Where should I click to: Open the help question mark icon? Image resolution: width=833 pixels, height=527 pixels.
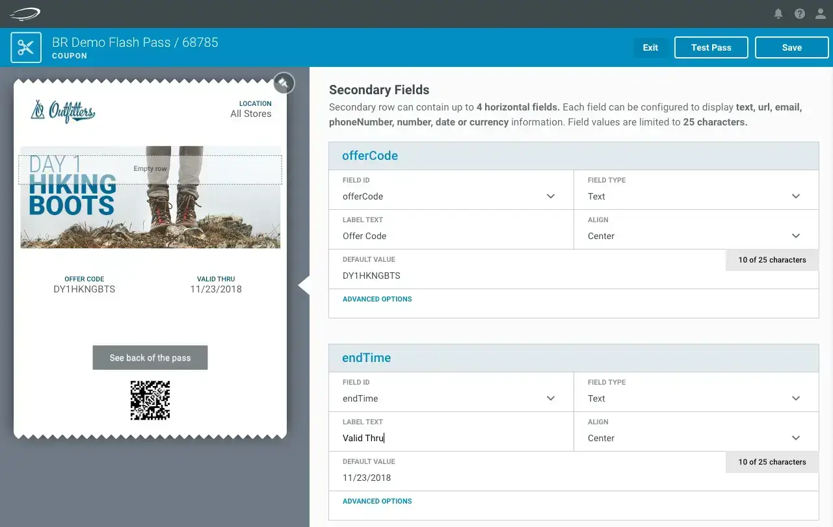(799, 14)
